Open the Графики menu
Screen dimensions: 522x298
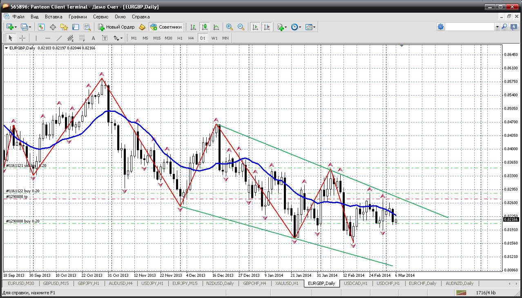78,17
